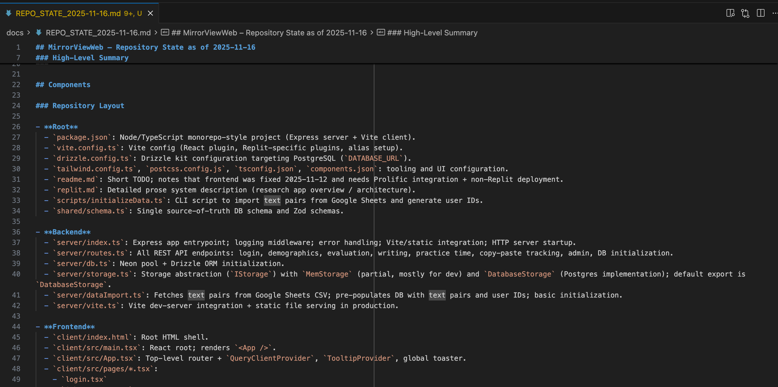Click highlighted word text on line 33
This screenshot has height=387, width=778.
coord(272,201)
